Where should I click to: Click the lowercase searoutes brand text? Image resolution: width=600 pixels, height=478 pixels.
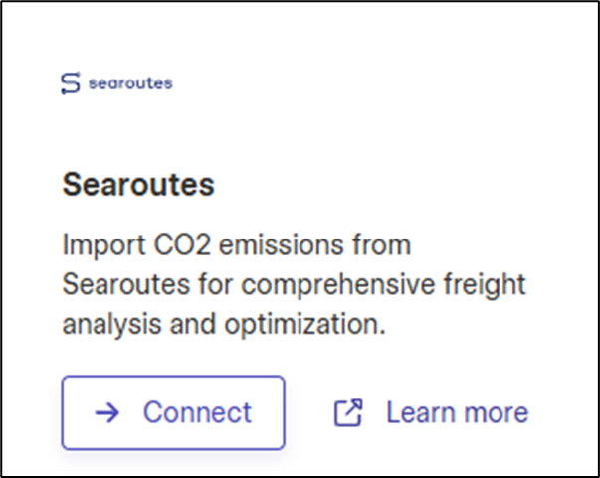[130, 83]
